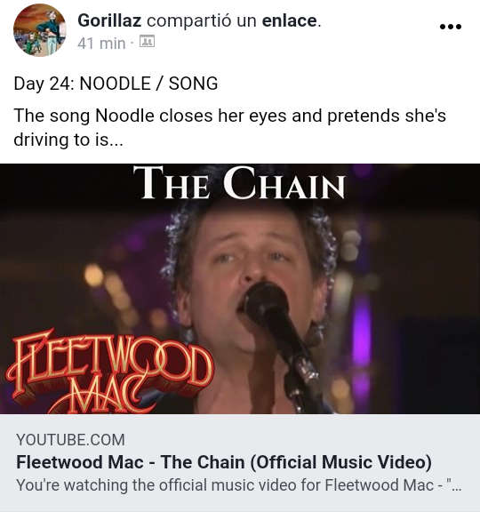Screen dimensions: 480x512
Task: Click the YOUTUBE.COM source label
Action: [x=70, y=439]
